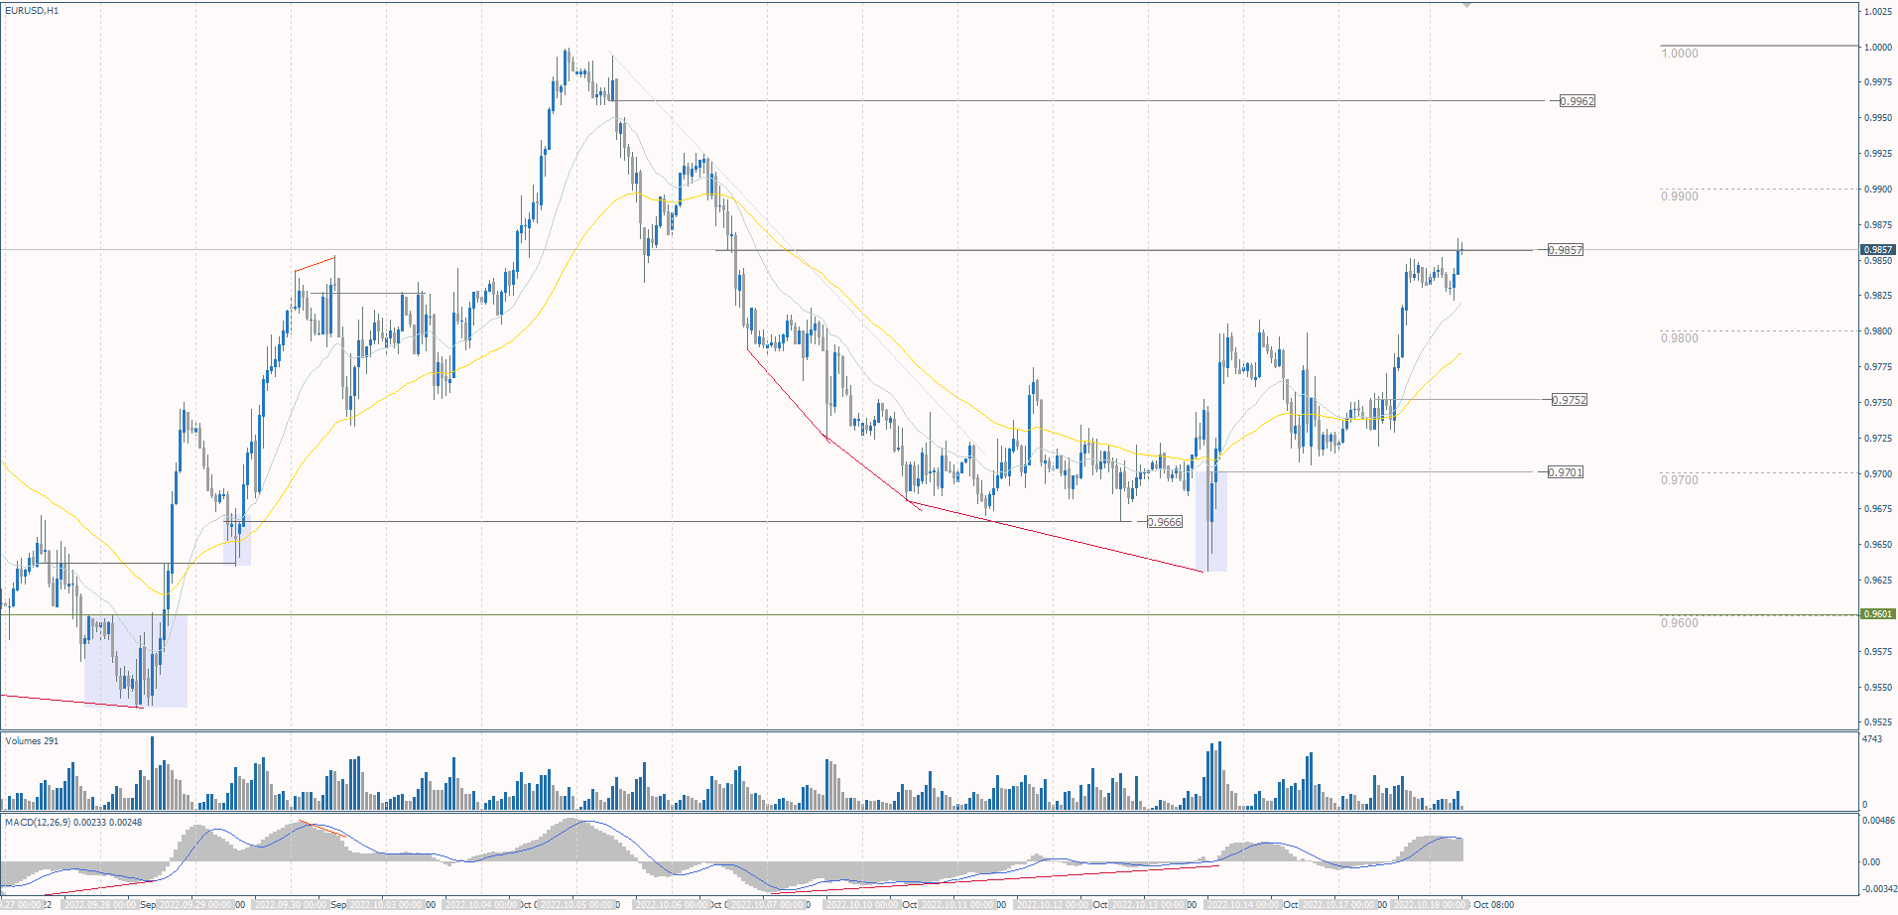This screenshot has width=1898, height=915.
Task: Click the Volumes 291 indicator label
Action: pos(32,741)
